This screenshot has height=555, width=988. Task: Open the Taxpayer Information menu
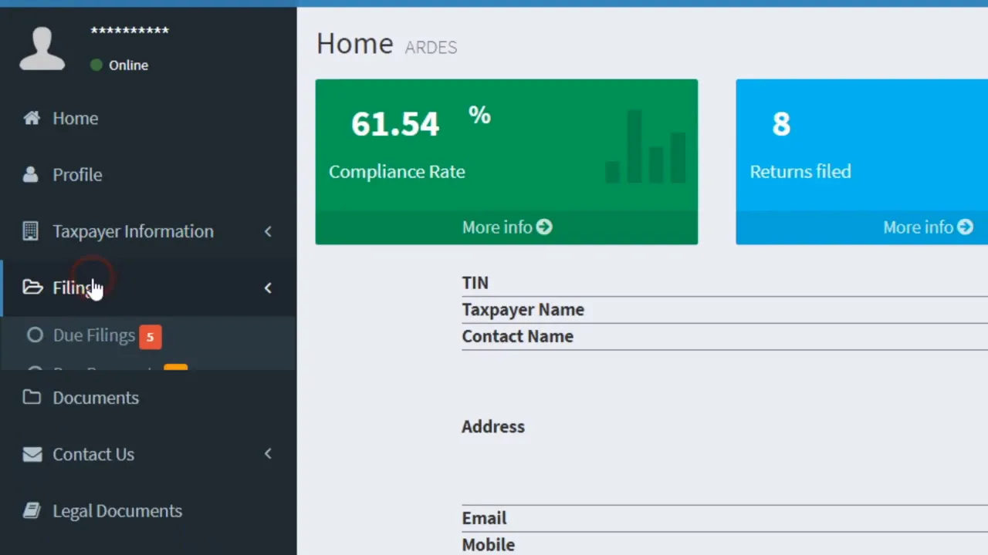[148, 230]
